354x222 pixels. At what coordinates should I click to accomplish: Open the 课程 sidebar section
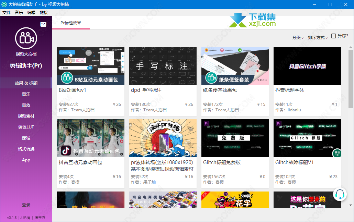(x=26, y=138)
